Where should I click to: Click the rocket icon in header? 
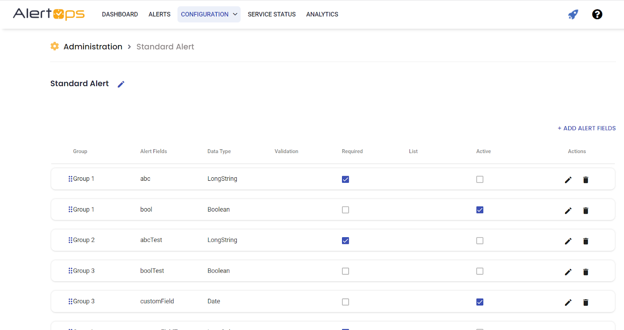(x=573, y=14)
